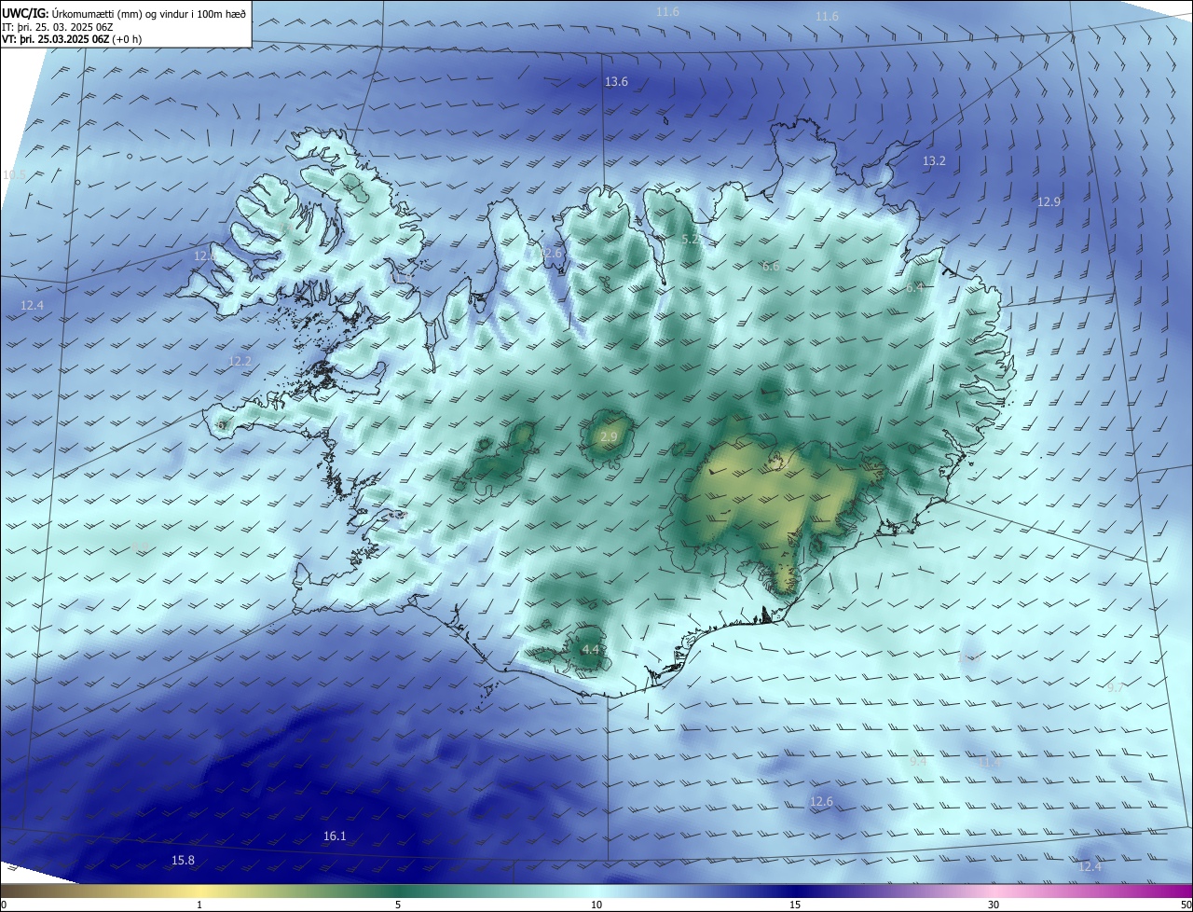Click the 9.4 value label on the map
The image size is (1193, 912).
[x=917, y=762]
